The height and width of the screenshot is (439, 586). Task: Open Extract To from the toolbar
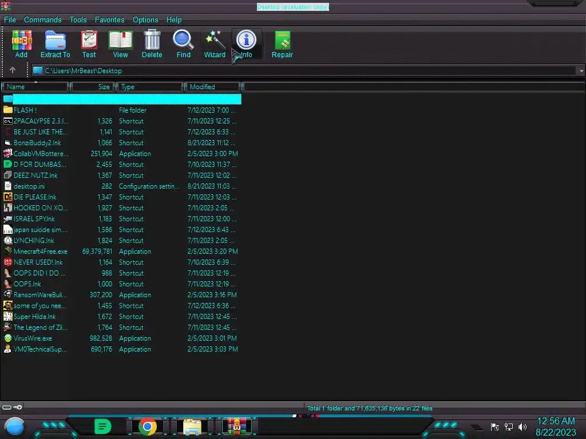click(x=56, y=44)
